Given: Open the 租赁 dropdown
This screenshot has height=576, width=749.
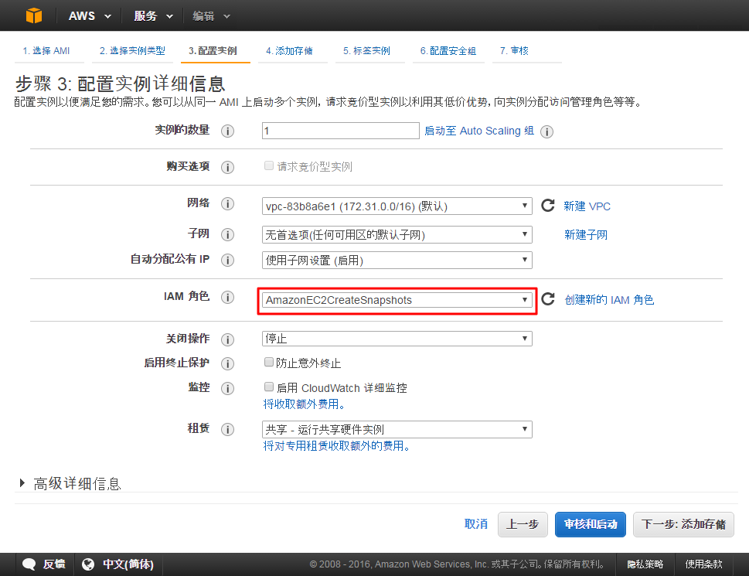Looking at the screenshot, I should (397, 429).
